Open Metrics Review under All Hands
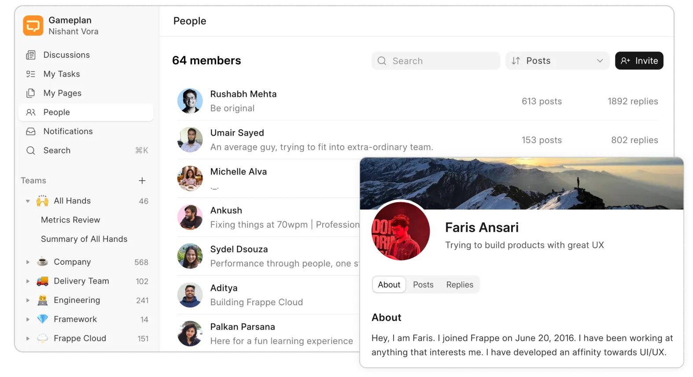 pyautogui.click(x=70, y=220)
